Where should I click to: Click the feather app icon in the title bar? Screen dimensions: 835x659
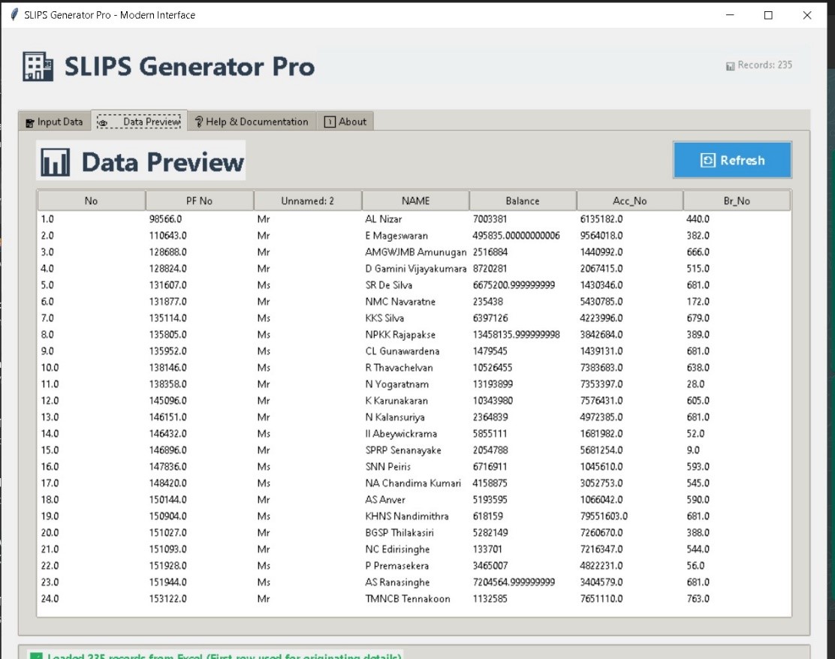14,15
